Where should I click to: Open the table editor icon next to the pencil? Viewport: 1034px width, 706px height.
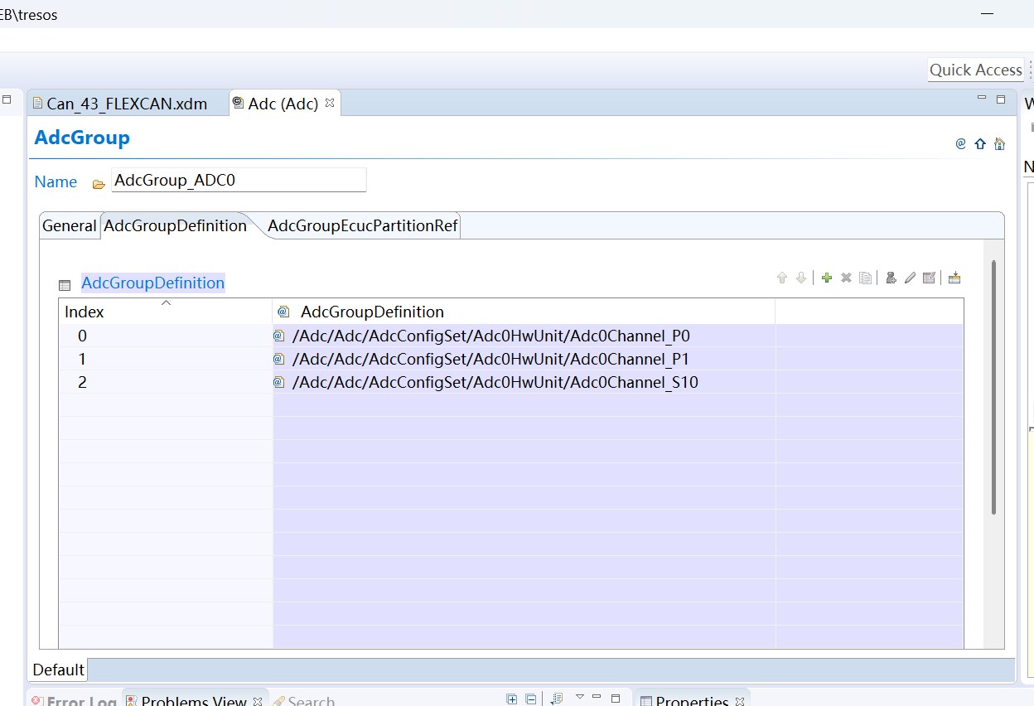tap(929, 278)
